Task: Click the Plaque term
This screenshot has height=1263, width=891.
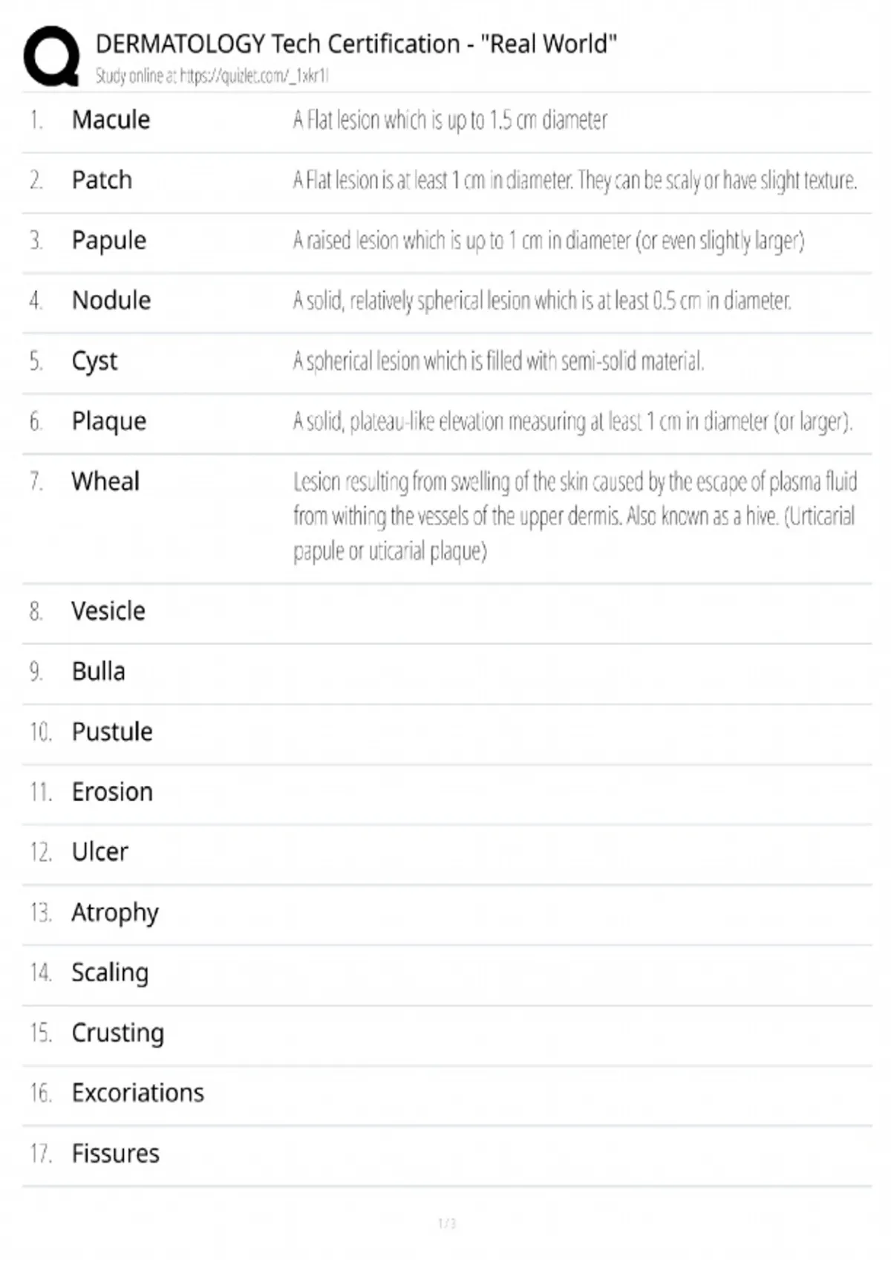Action: click(109, 421)
